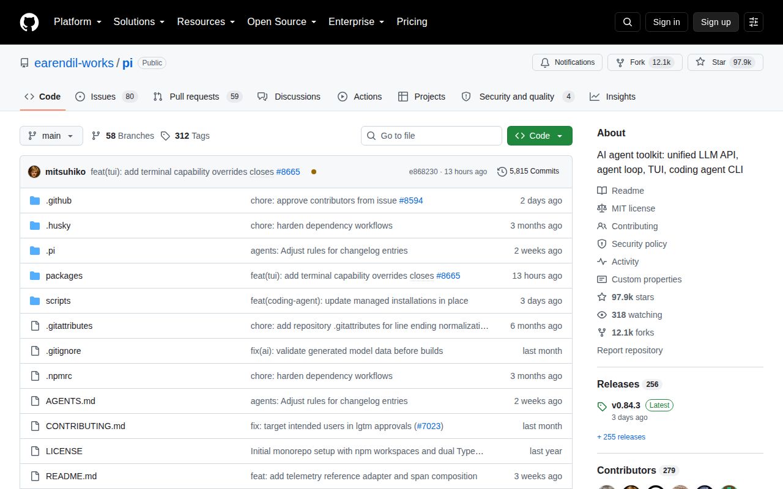
Task: Click the packages folder icon
Action: pos(35,276)
